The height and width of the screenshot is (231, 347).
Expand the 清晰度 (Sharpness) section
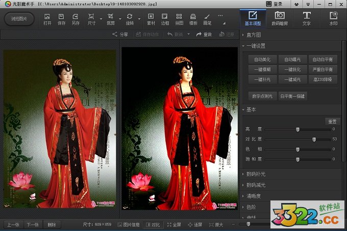pos(254,196)
